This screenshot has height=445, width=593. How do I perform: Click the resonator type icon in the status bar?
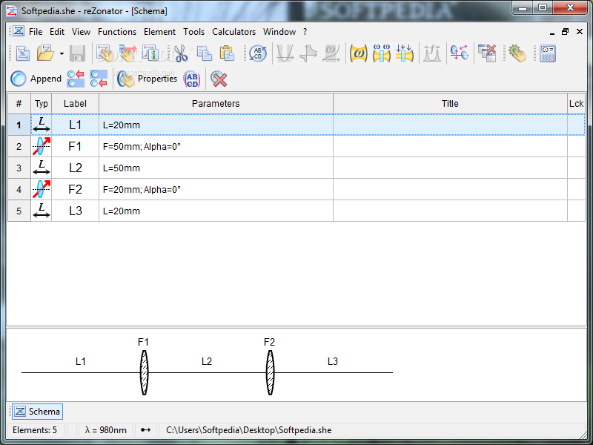[145, 430]
